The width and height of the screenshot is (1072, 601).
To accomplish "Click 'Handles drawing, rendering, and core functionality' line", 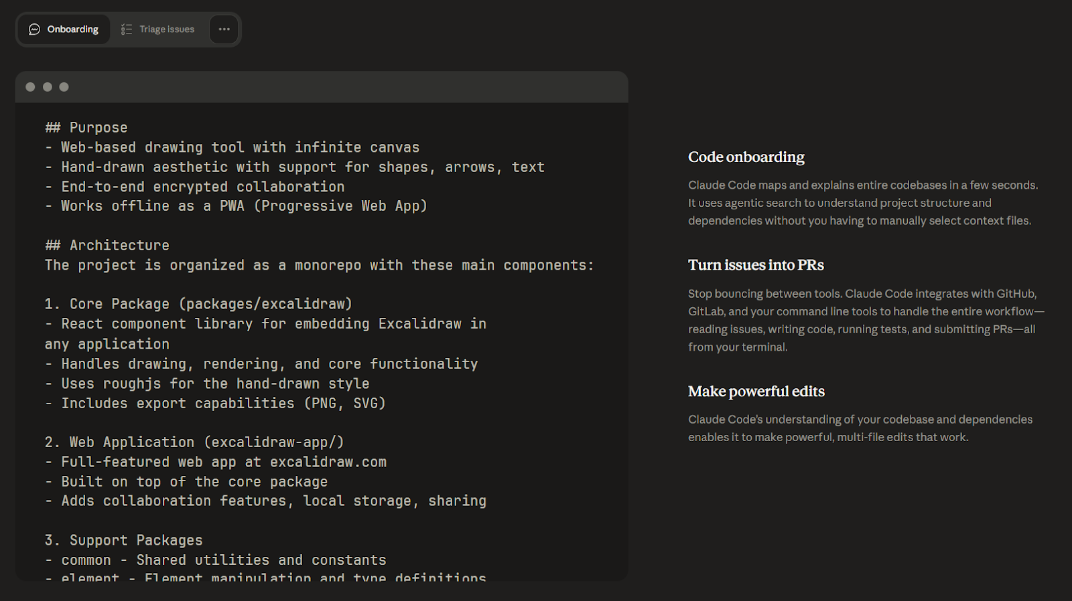I will tap(262, 364).
